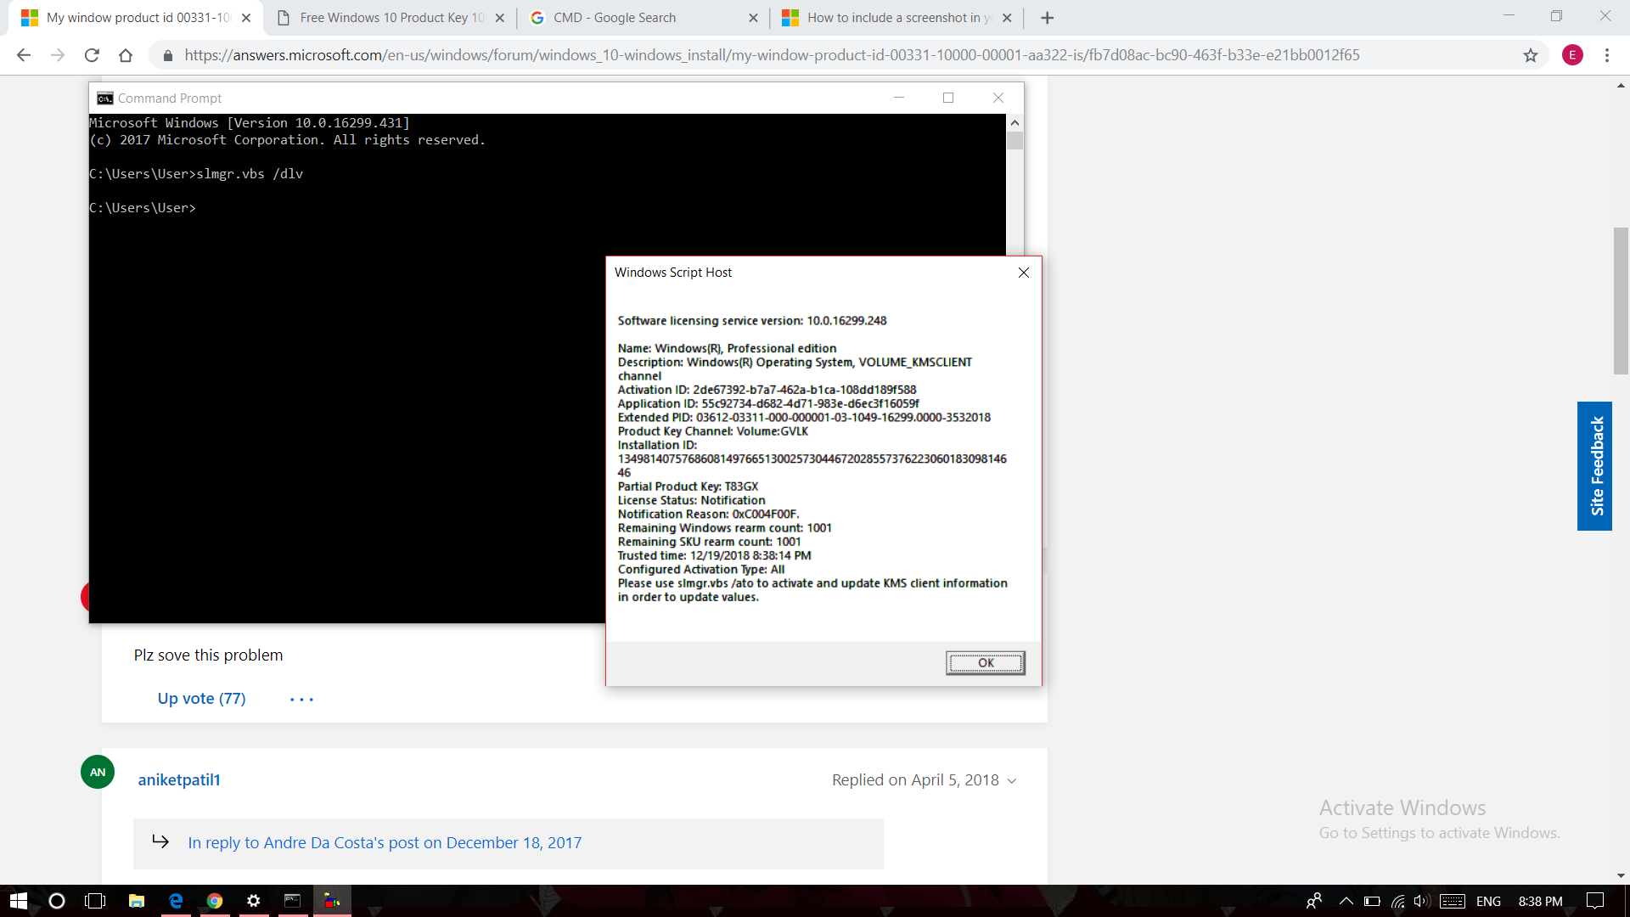Reload the current page
This screenshot has height=917, width=1630.
pos(92,55)
